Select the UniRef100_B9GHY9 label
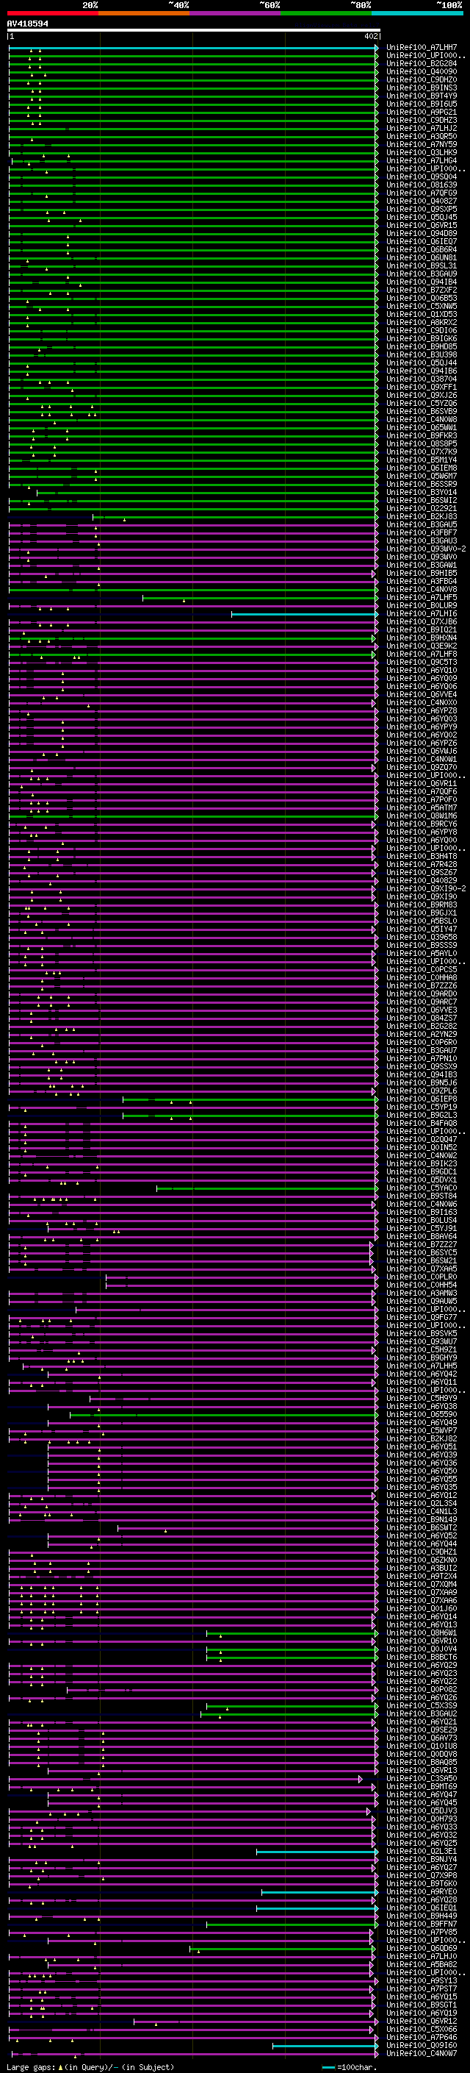The width and height of the screenshot is (470, 2073). (x=421, y=1357)
